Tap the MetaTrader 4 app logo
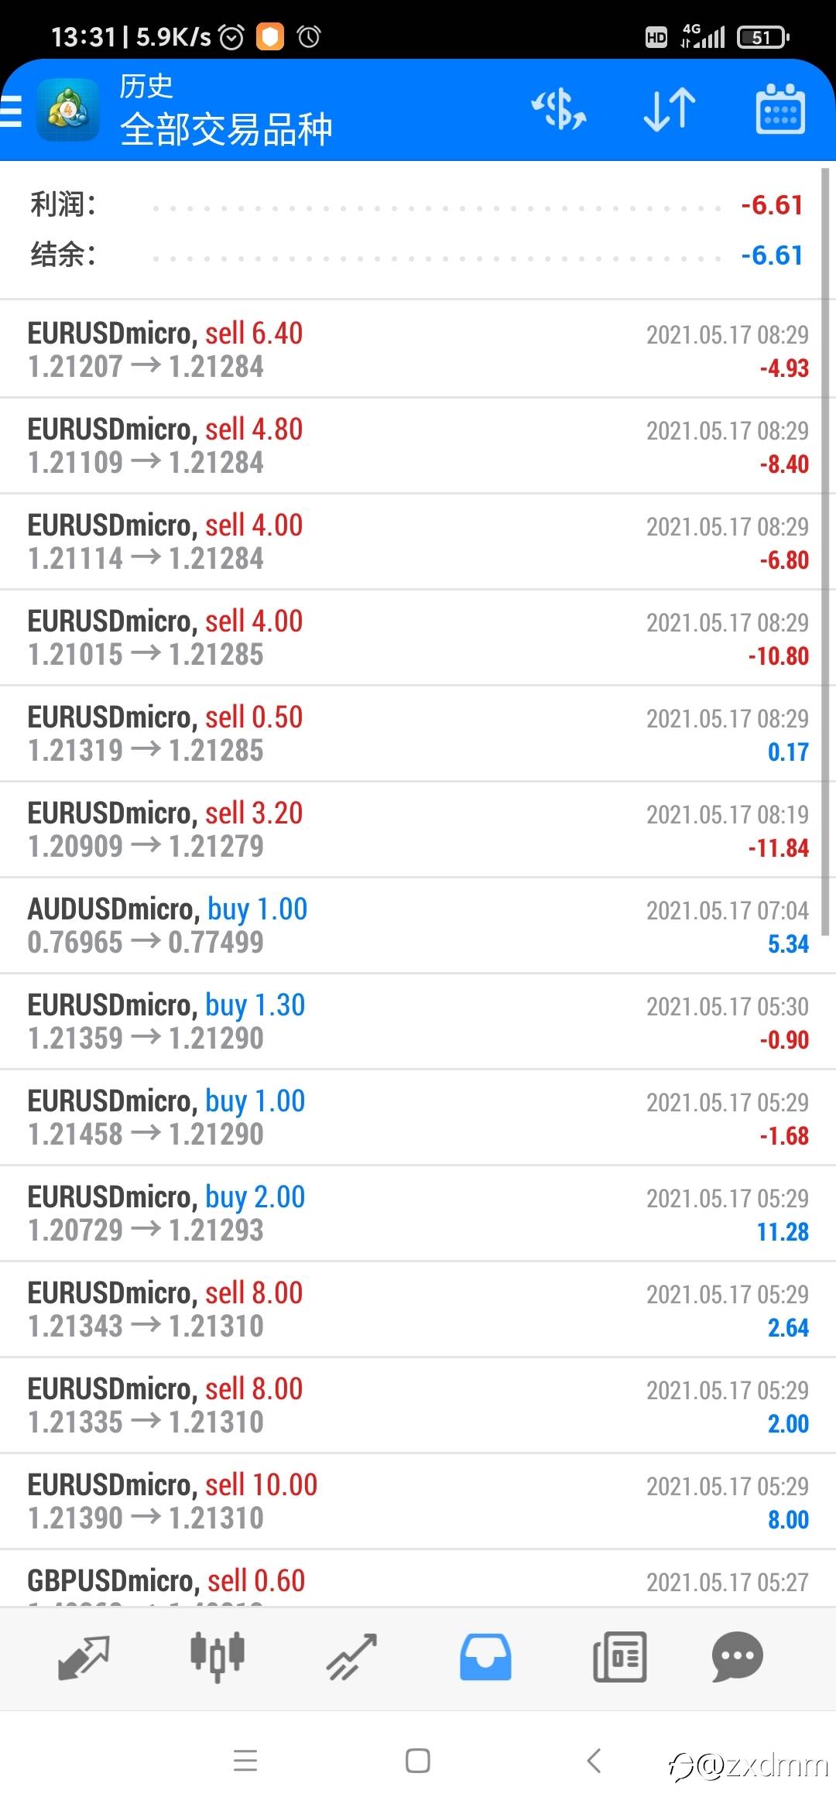 pyautogui.click(x=68, y=111)
